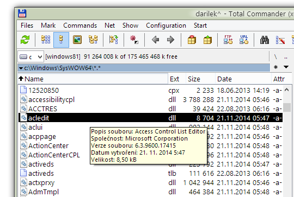
Task: Expand directory history arrow beside path
Action: 21,68
